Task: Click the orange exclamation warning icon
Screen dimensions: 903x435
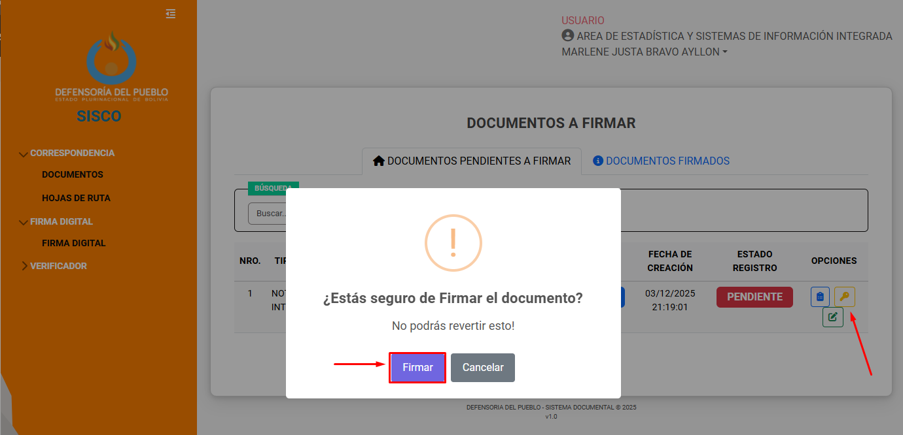Action: point(453,242)
